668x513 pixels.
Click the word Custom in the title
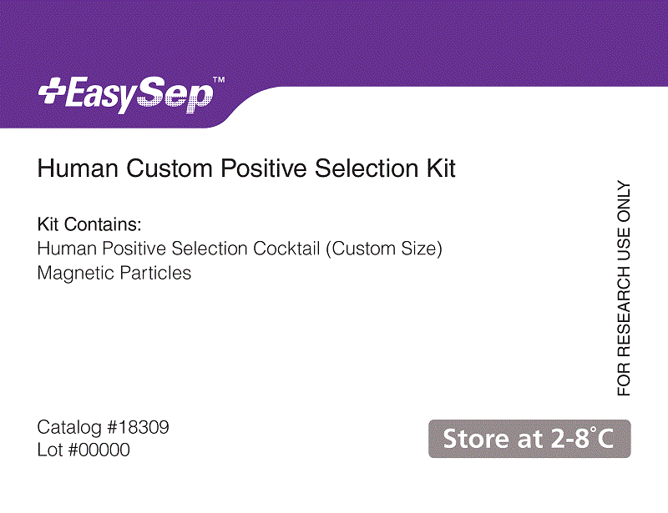(x=170, y=168)
